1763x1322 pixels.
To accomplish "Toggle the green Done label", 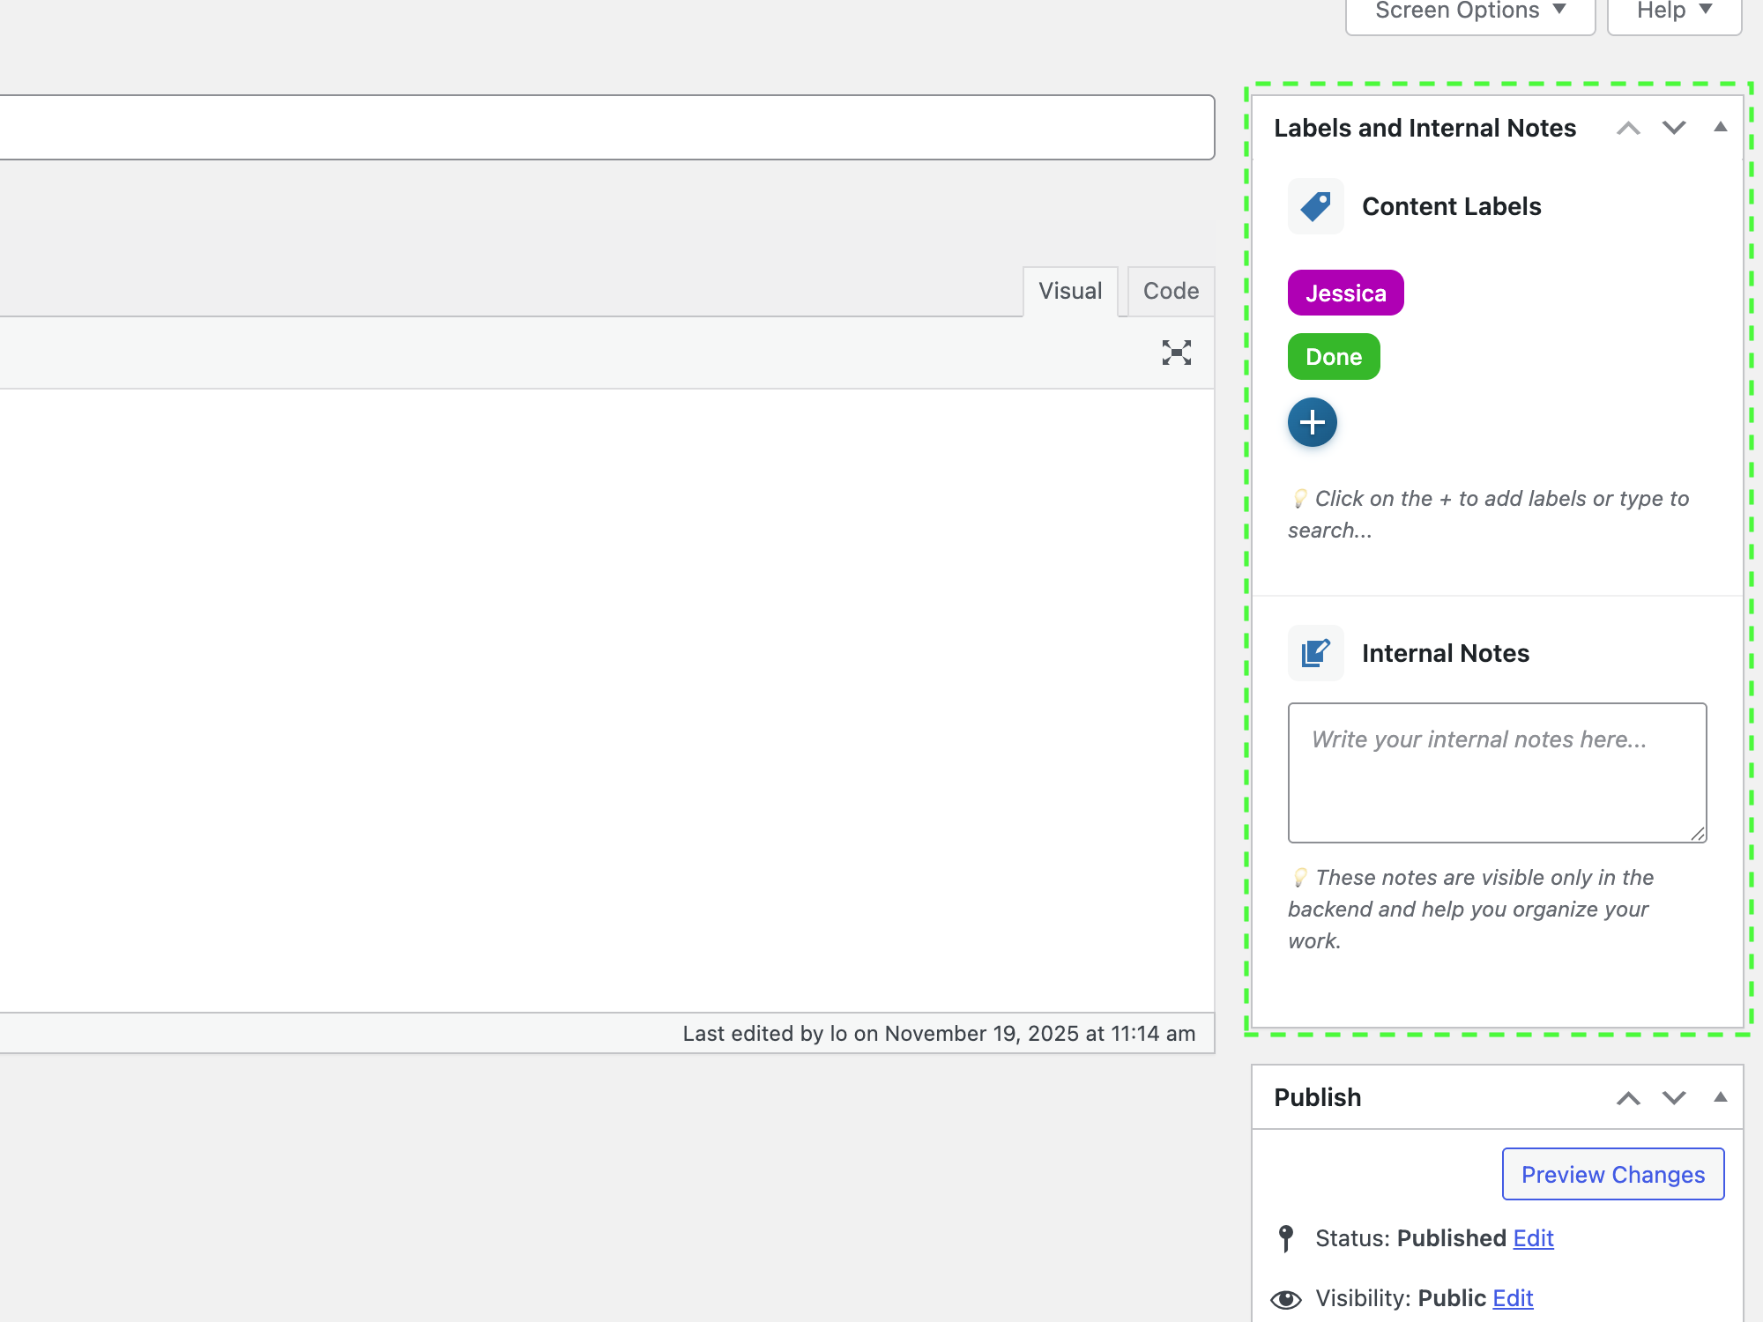I will 1333,356.
